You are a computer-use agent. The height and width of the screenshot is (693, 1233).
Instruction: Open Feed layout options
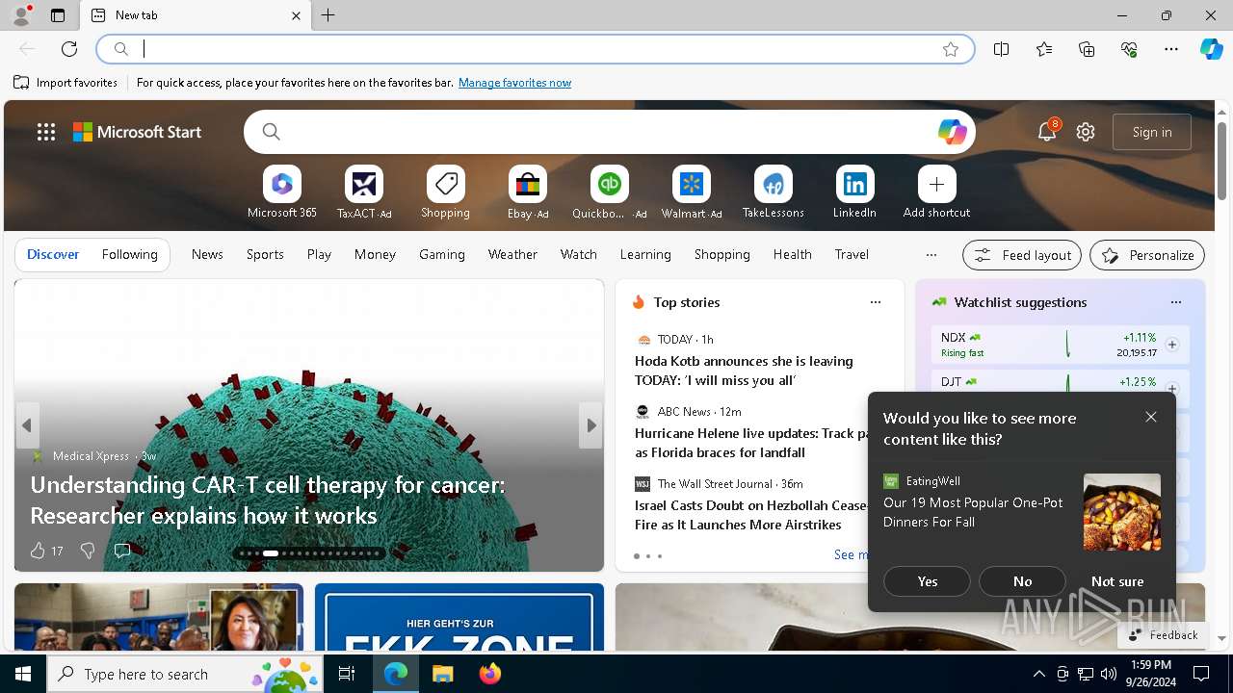[1022, 255]
